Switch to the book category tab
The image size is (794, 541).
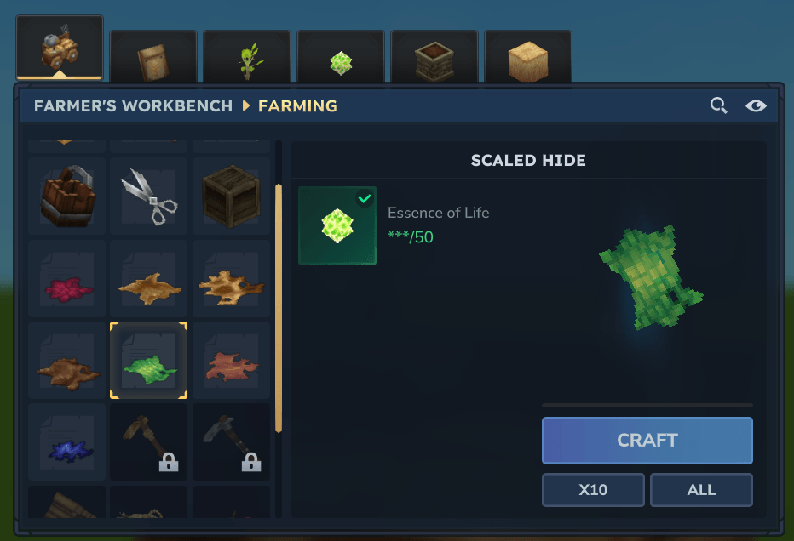(x=153, y=57)
